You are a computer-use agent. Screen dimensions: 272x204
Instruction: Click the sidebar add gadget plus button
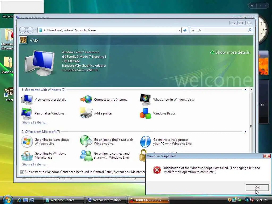pos(252,6)
